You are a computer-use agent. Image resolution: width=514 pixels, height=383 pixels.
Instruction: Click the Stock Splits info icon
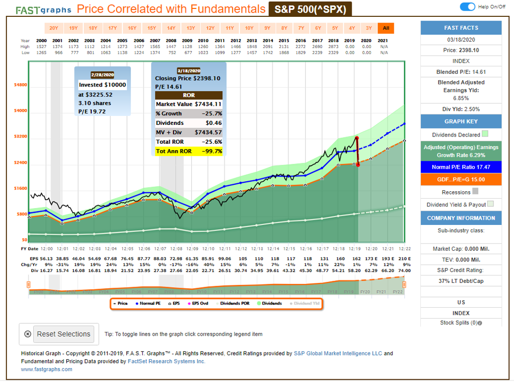coord(480,323)
